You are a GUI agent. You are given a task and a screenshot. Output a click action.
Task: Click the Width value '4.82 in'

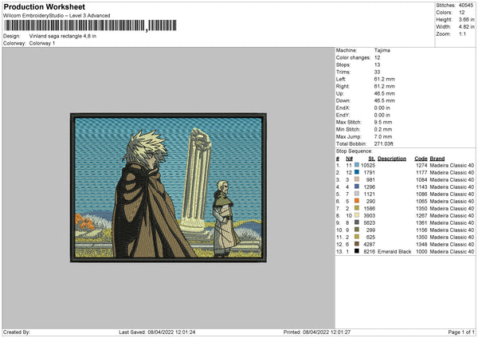click(x=466, y=27)
